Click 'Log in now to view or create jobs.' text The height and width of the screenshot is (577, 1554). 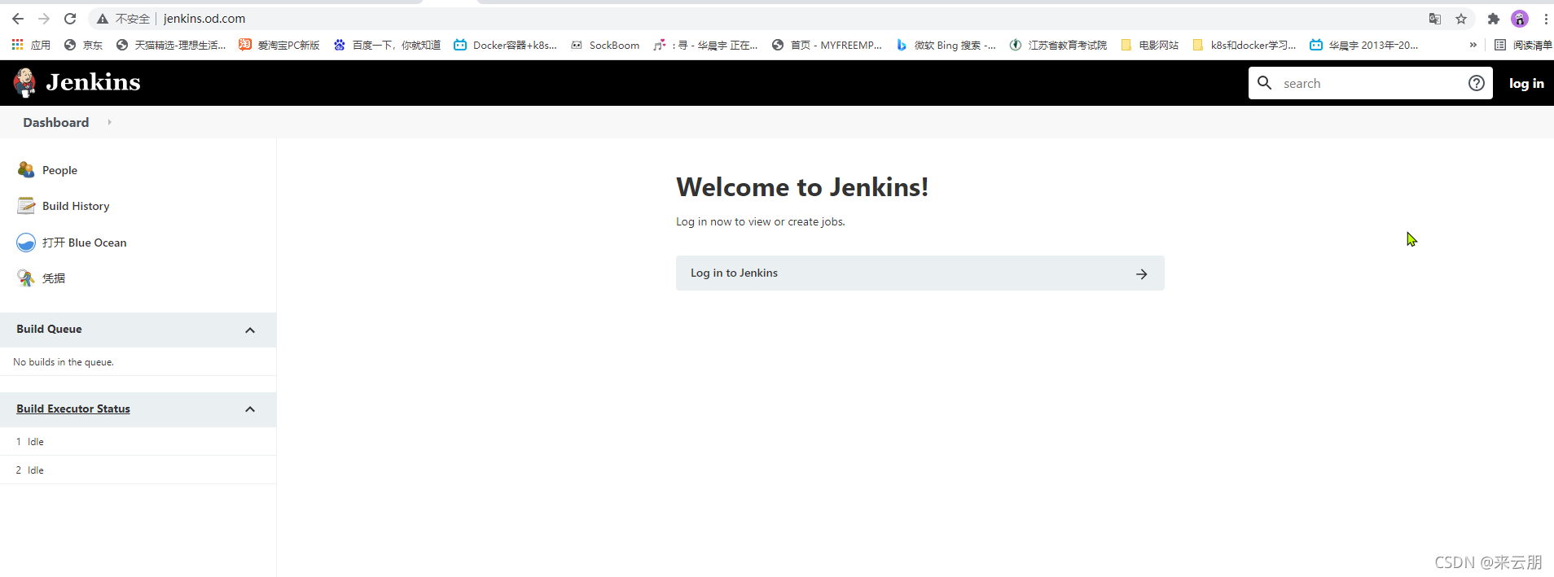[761, 221]
